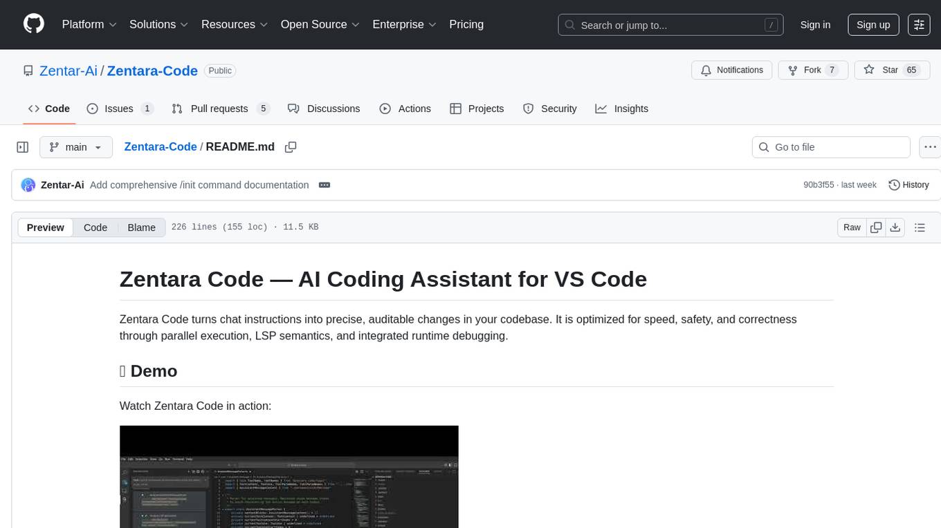
Task: Open the main branch selector
Action: point(76,147)
